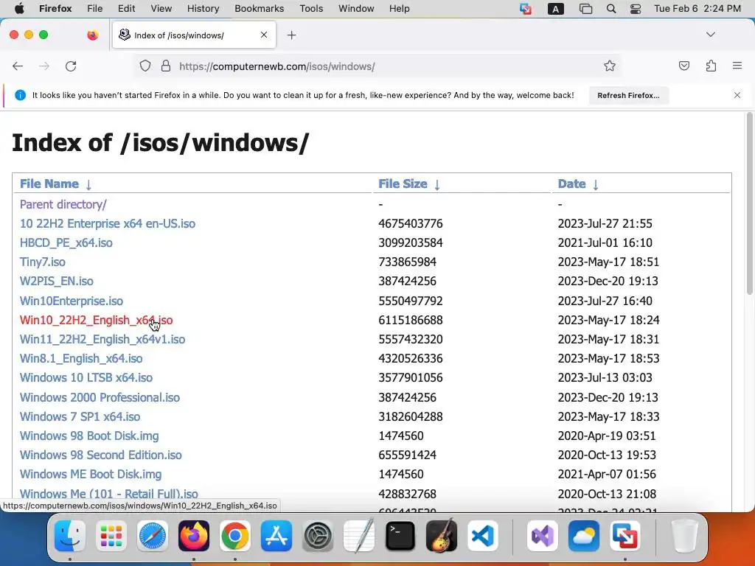Download Windows ME Boot Disk.img
Viewport: 755px width, 566px height.
click(91, 475)
